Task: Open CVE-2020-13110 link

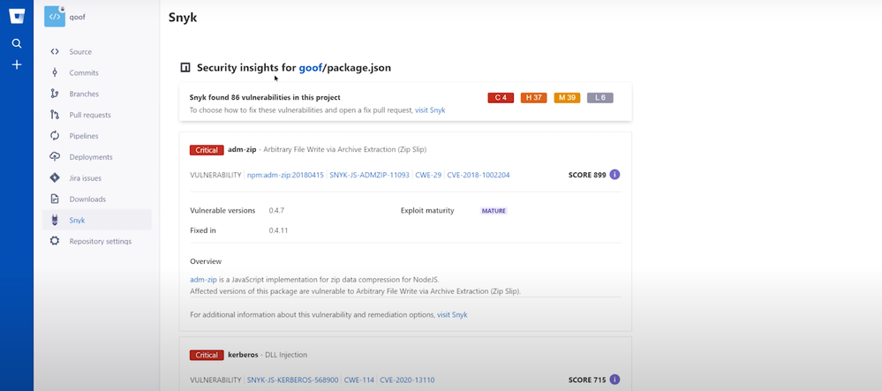Action: [407, 380]
